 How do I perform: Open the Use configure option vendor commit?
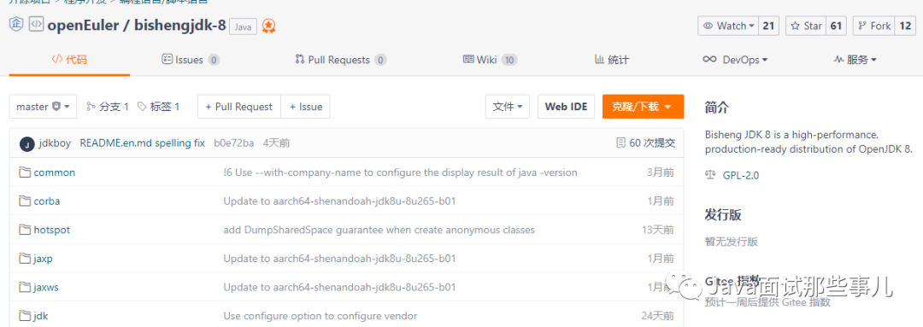[320, 316]
